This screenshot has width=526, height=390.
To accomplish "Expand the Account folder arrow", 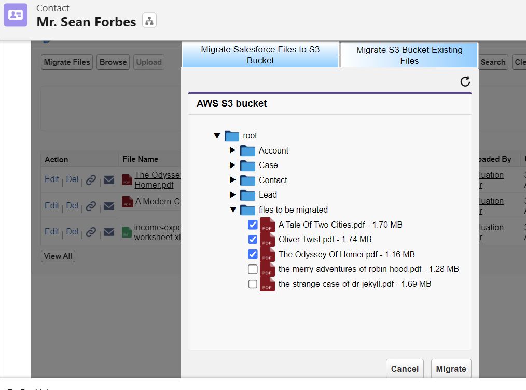I will pyautogui.click(x=232, y=150).
